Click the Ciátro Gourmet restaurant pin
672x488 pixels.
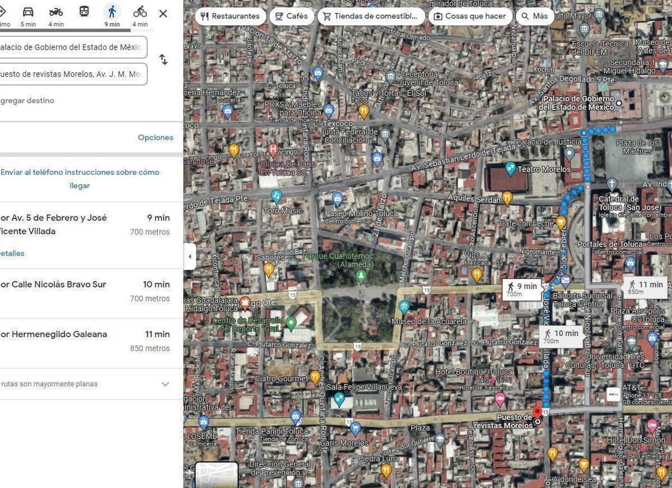[315, 377]
